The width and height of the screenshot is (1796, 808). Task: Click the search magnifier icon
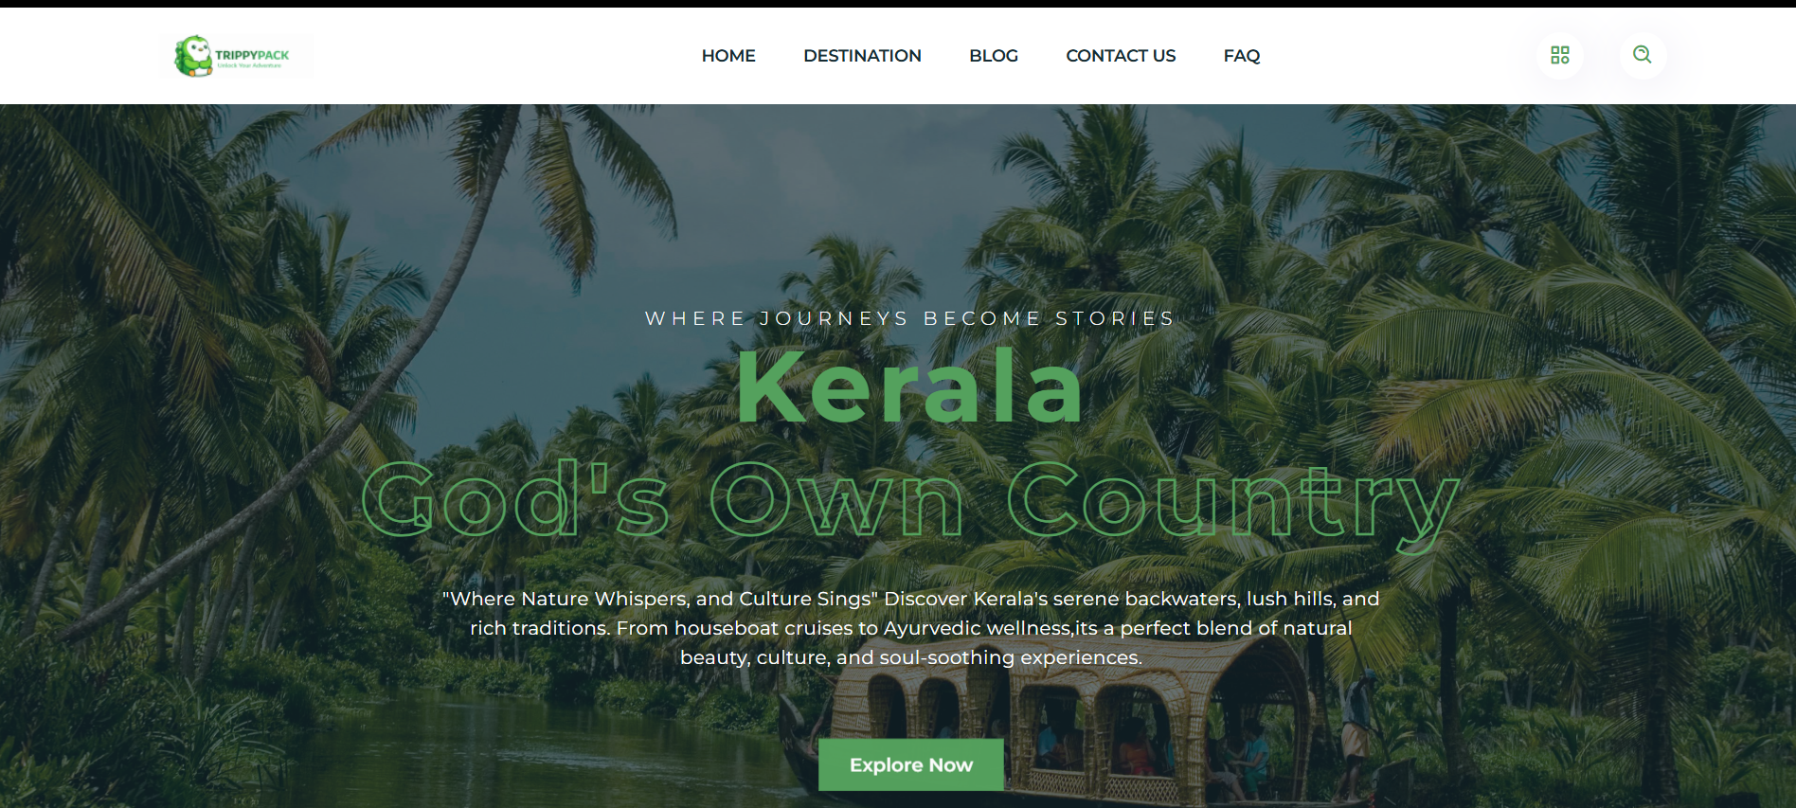pyautogui.click(x=1642, y=55)
